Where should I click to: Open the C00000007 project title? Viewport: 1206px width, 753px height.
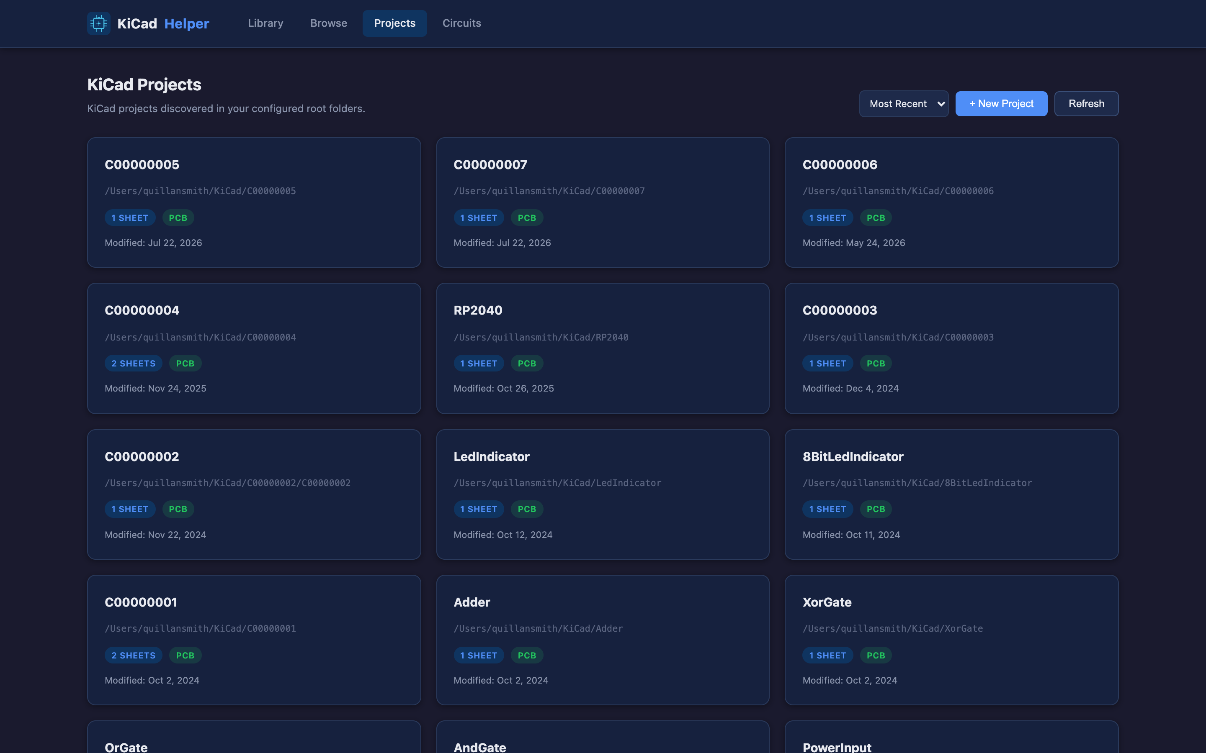pyautogui.click(x=490, y=165)
